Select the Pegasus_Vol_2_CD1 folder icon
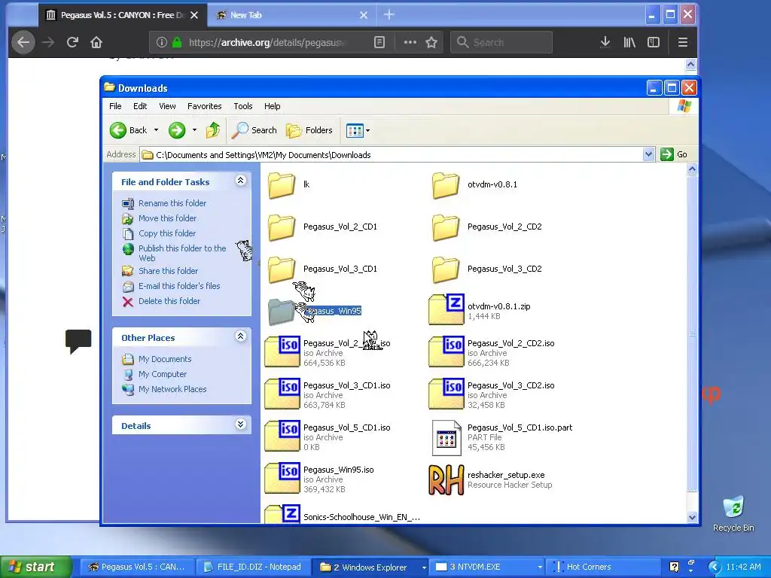 click(x=282, y=227)
